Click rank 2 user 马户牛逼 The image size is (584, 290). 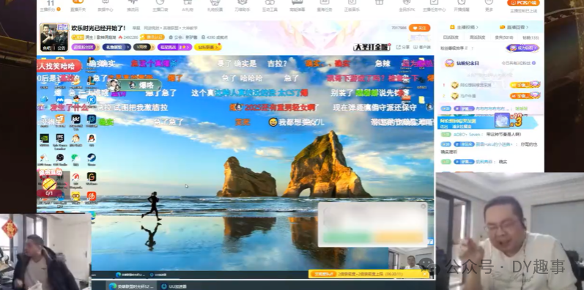pos(467,96)
